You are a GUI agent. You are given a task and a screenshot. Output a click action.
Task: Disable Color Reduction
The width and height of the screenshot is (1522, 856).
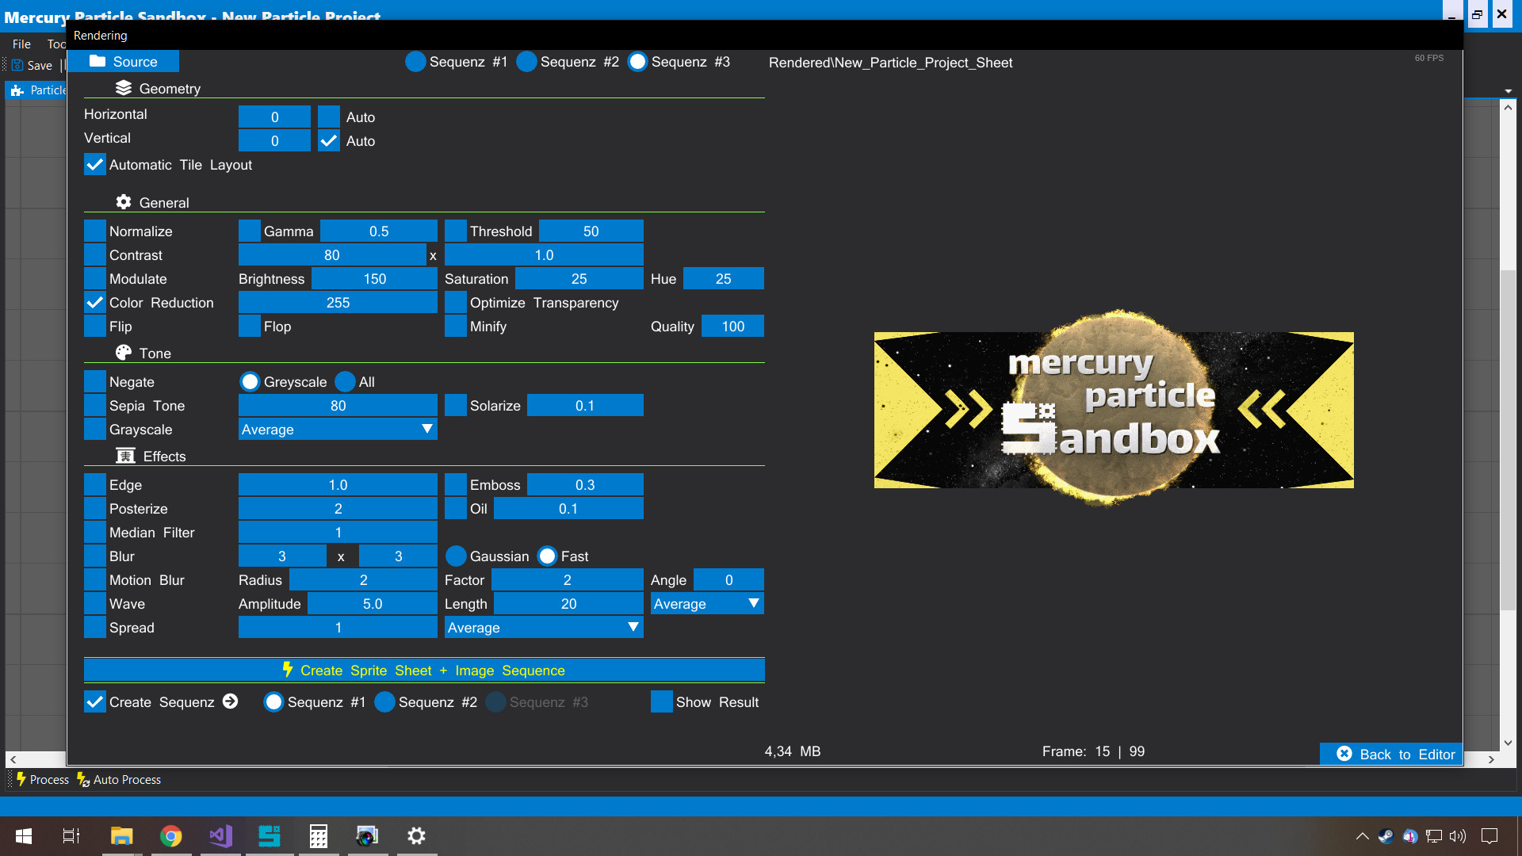[94, 302]
